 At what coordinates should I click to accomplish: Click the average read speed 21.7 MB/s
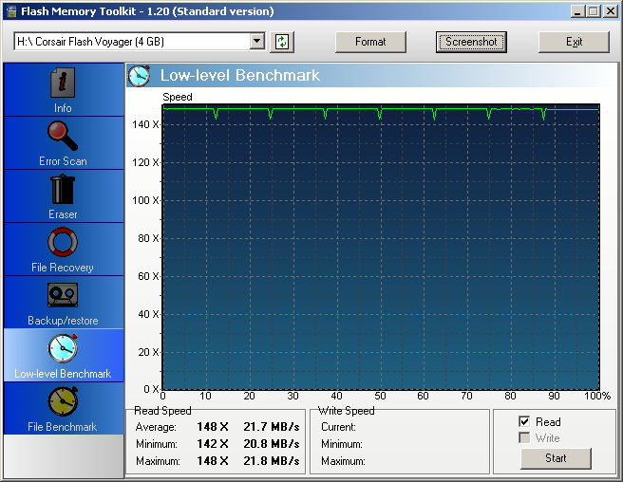[272, 427]
